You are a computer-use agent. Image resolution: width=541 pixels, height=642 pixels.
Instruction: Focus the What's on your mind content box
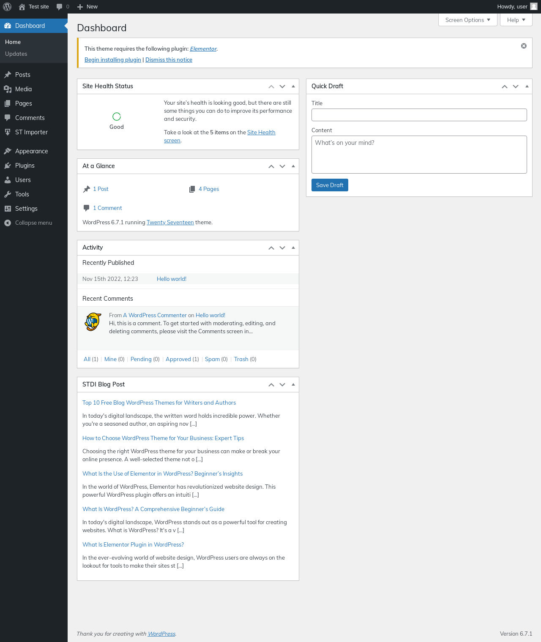coord(419,155)
